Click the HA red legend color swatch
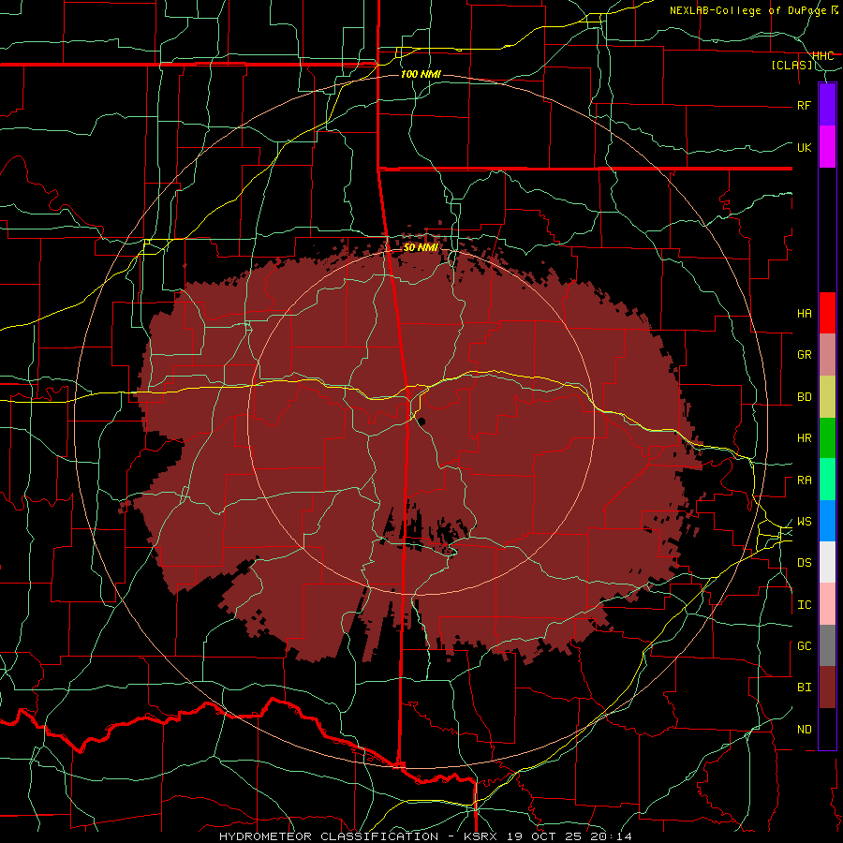This screenshot has width=843, height=843. pos(827,313)
